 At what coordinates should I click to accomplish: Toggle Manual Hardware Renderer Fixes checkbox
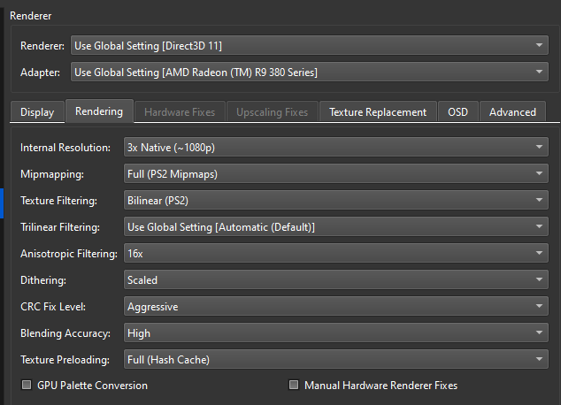coord(294,386)
